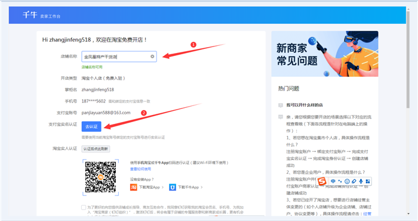Image resolution: width=418 pixels, height=221 pixels.
Task: Start voice input via IME microphone icon
Action: [361, 181]
